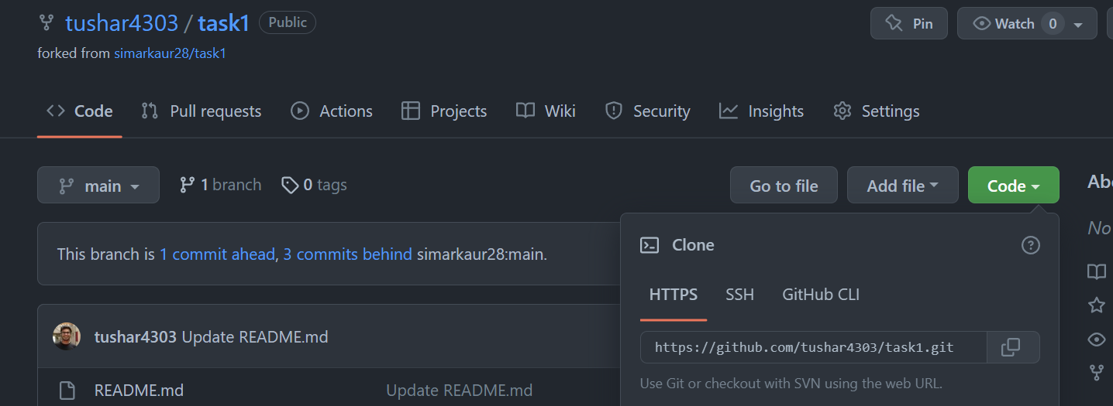
Task: Copy the clone URL with the clipboard icon
Action: tap(1011, 347)
